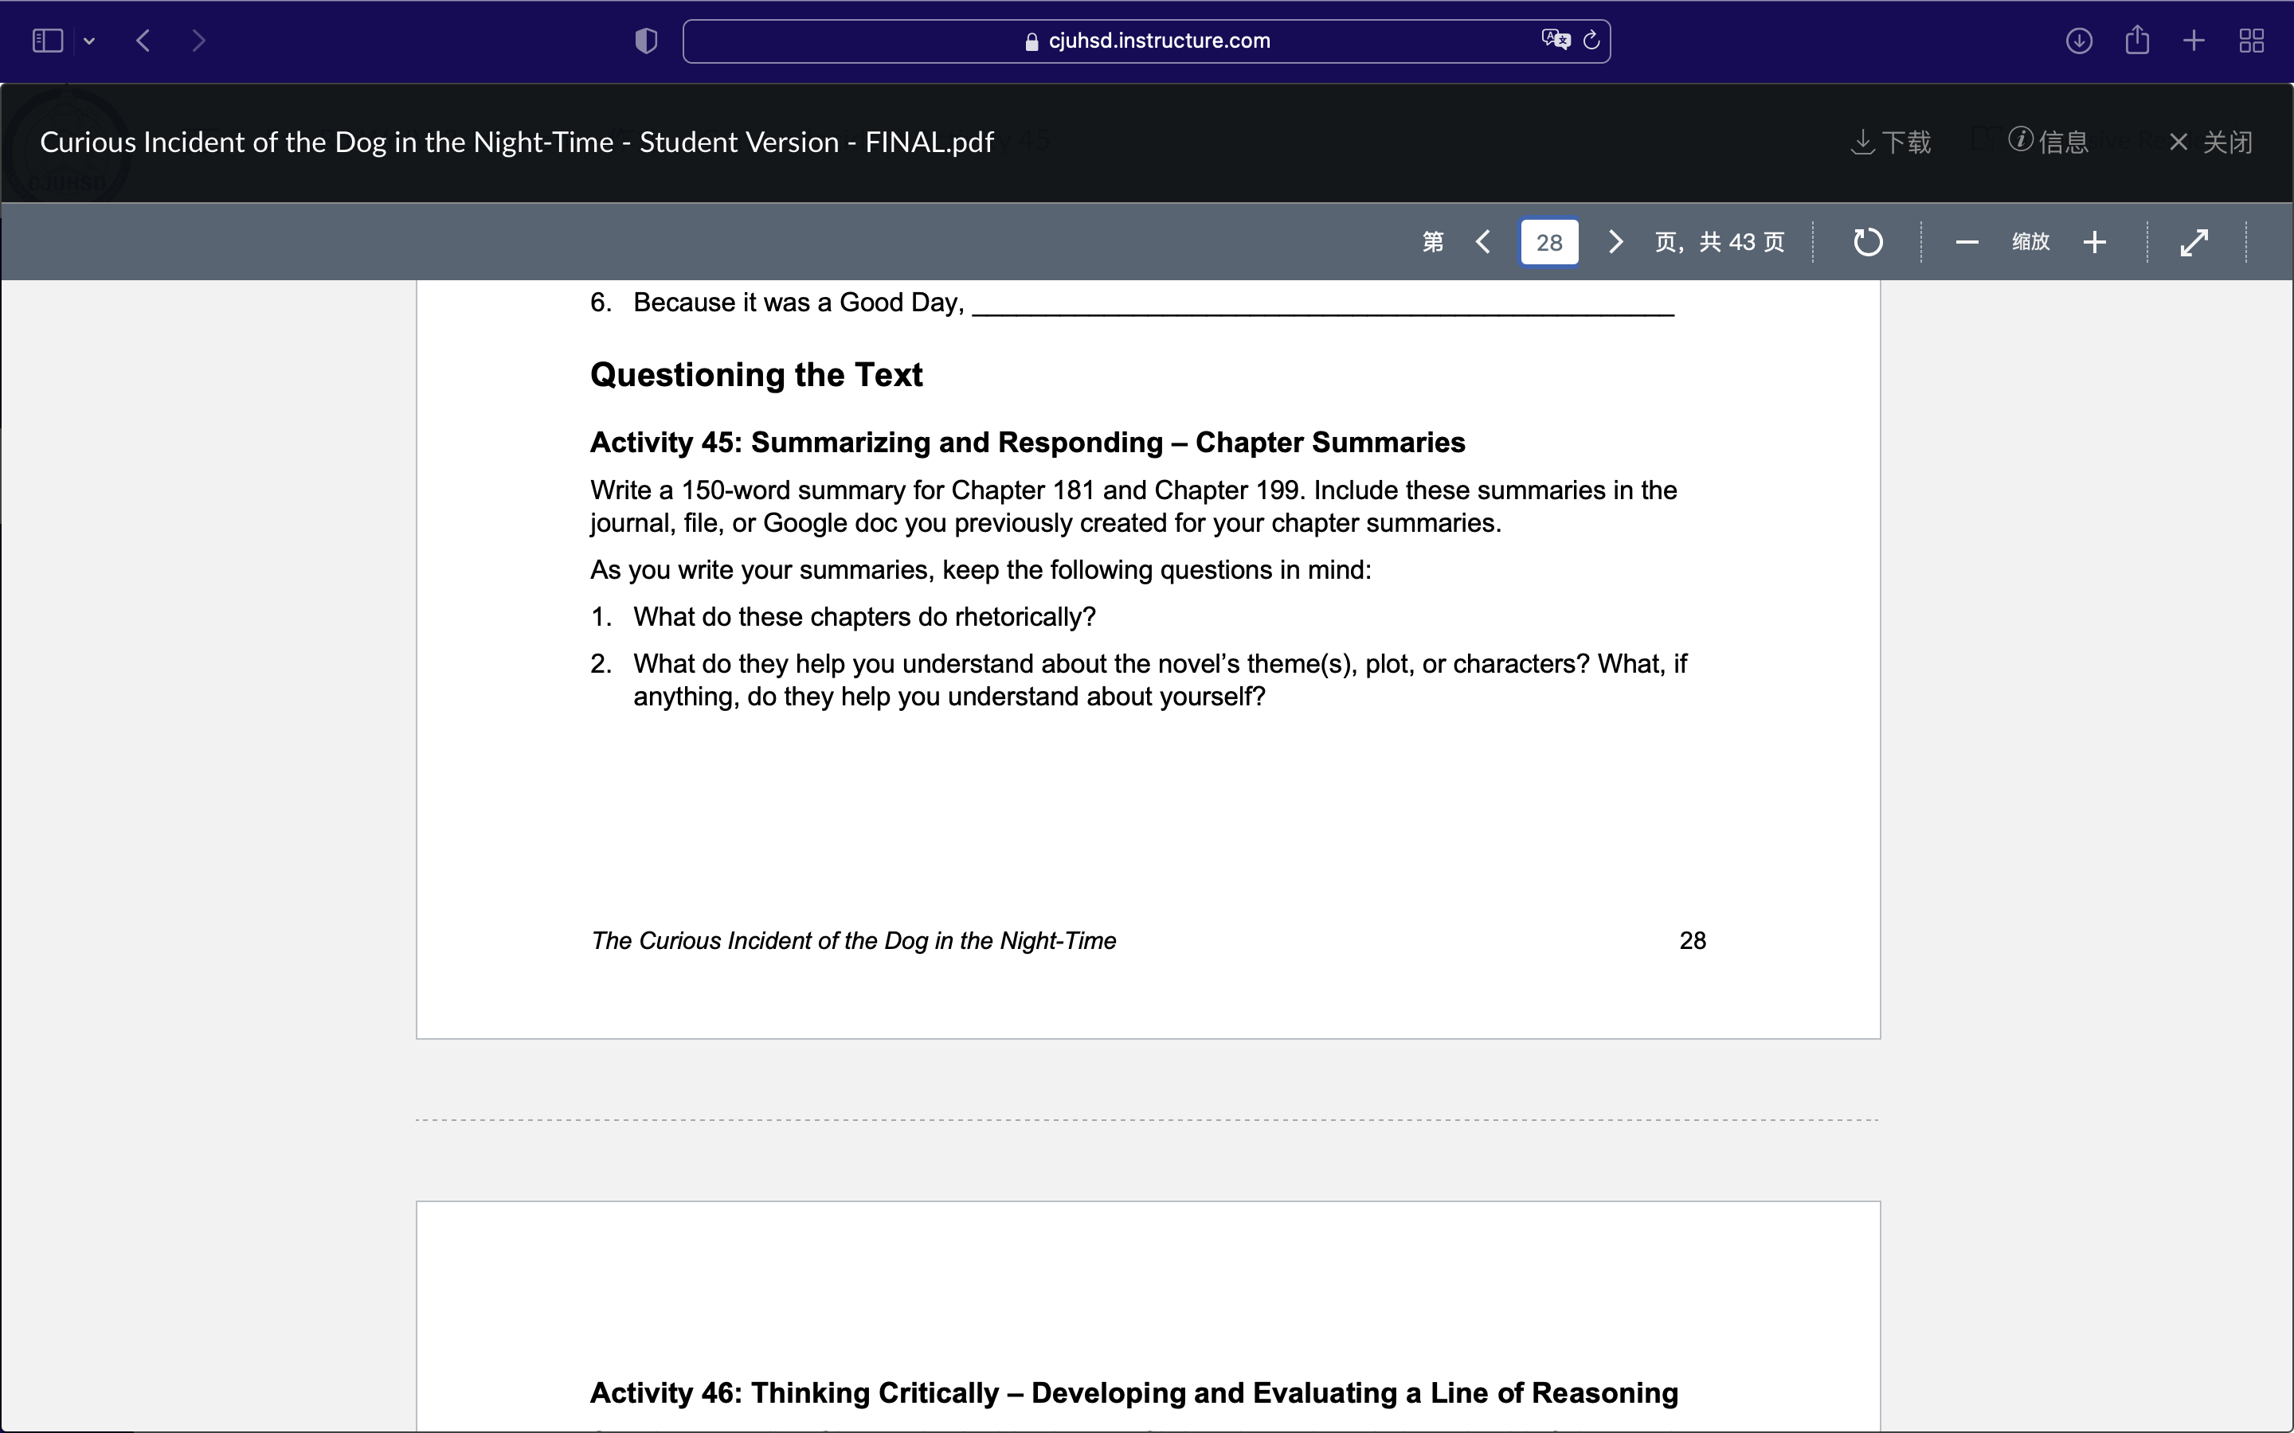Show Safari downloads list
Screen dimensions: 2294x1433
click(2079, 41)
